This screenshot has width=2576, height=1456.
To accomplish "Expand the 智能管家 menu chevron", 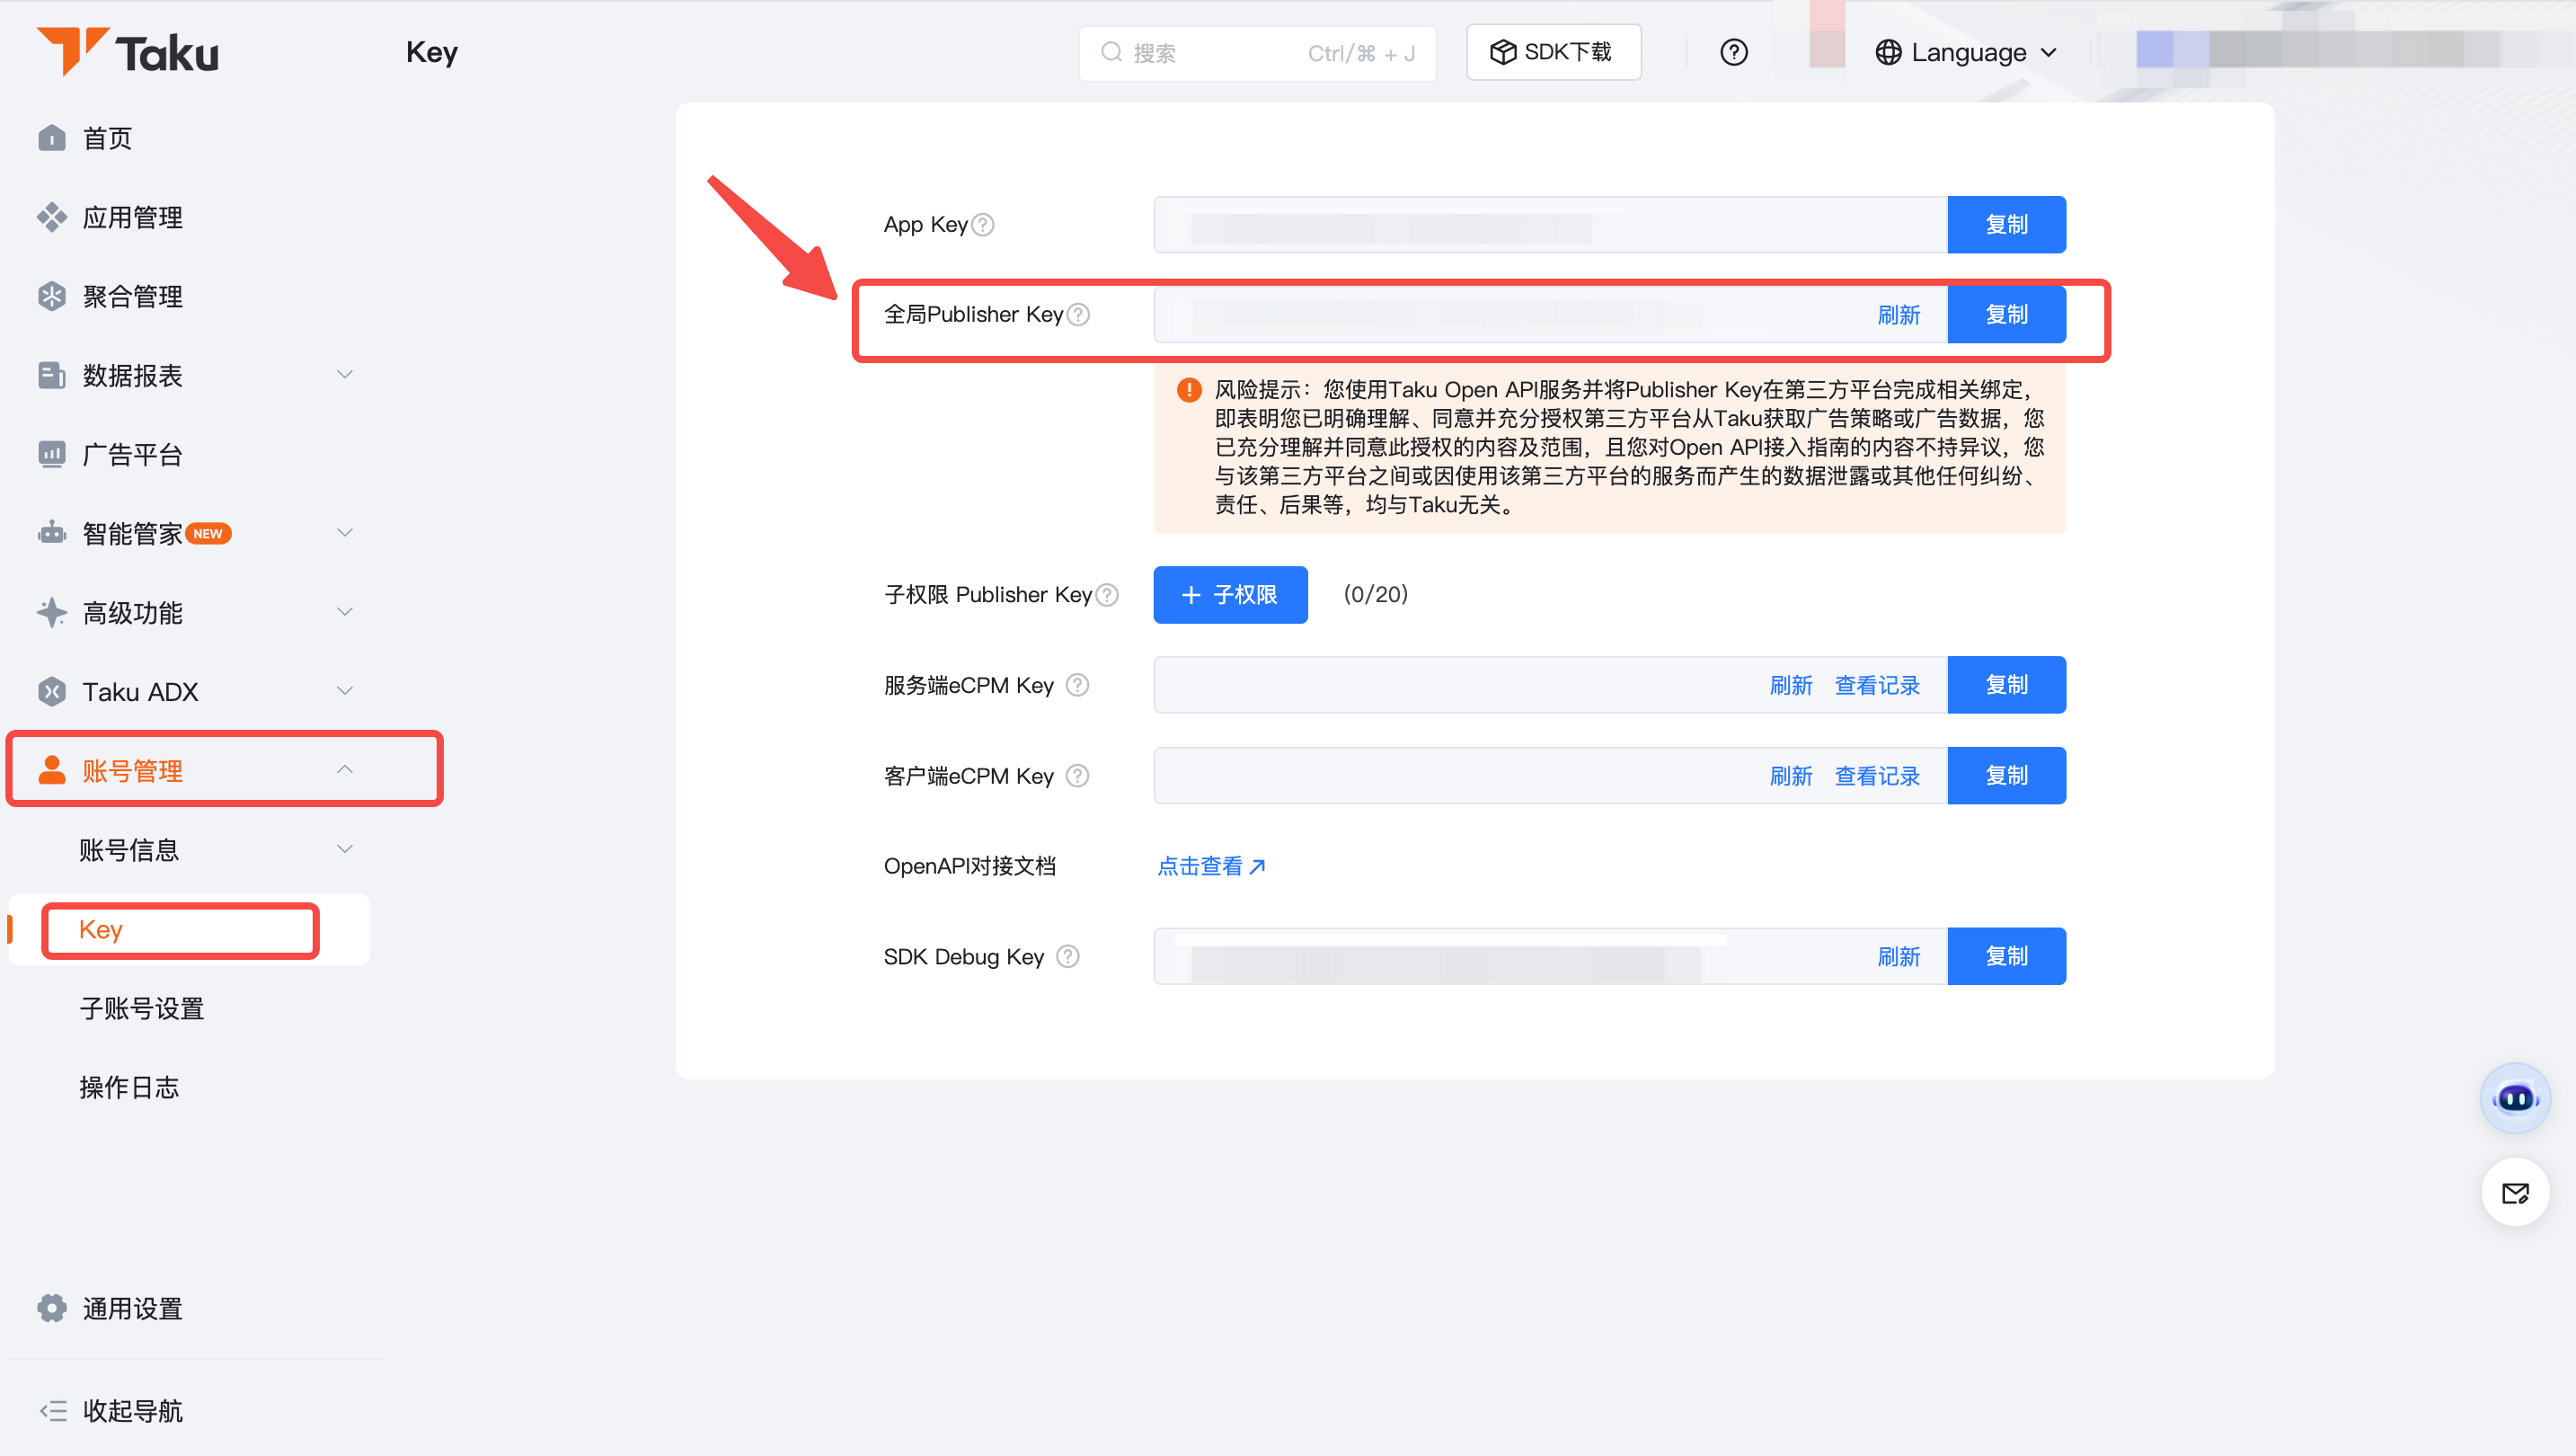I will [345, 533].
